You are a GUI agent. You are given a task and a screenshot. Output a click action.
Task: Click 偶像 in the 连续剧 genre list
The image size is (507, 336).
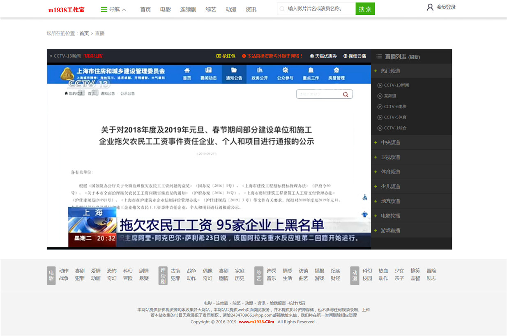(207, 271)
